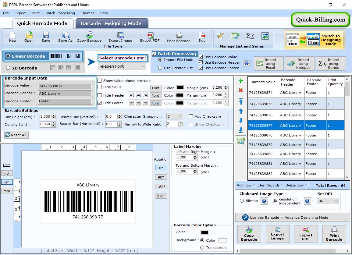352x255 pixels.
Task: Click the blue help icon beside Use Barcode Header
Action: 247,63
